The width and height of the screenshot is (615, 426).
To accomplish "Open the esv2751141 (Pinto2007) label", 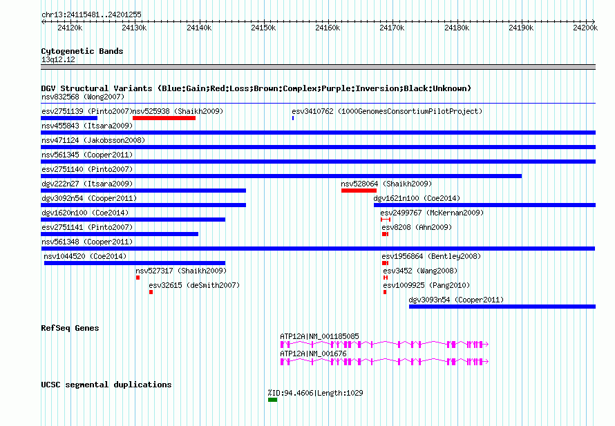I will click(x=87, y=227).
